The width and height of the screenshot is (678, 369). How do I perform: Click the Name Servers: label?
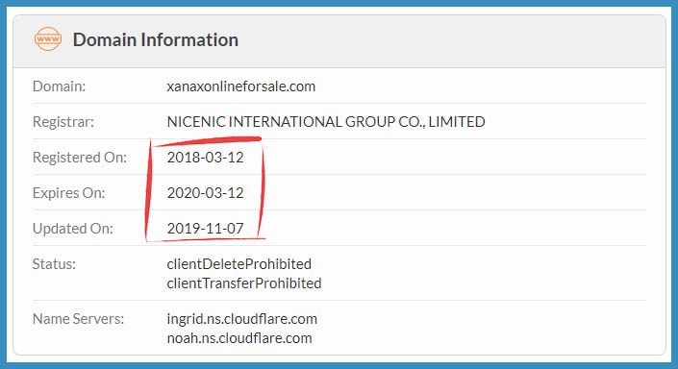(78, 319)
